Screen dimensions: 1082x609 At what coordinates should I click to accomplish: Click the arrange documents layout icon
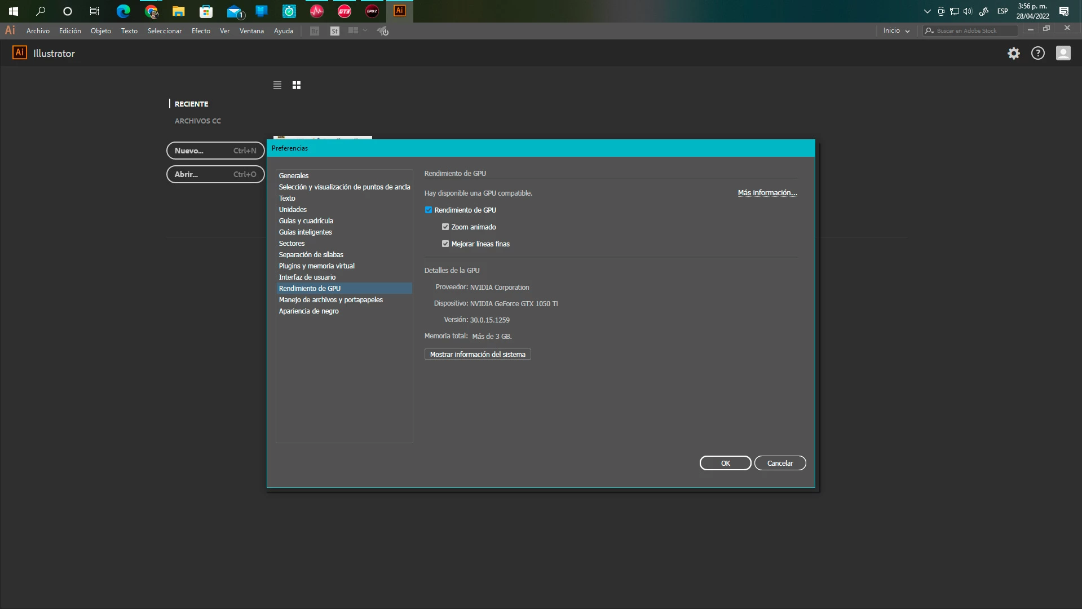(354, 30)
